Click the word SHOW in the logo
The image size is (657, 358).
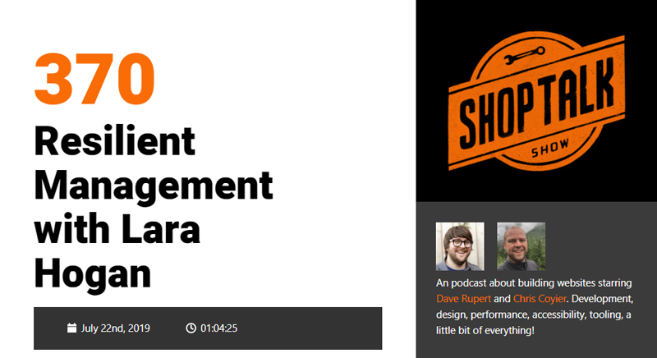550,148
